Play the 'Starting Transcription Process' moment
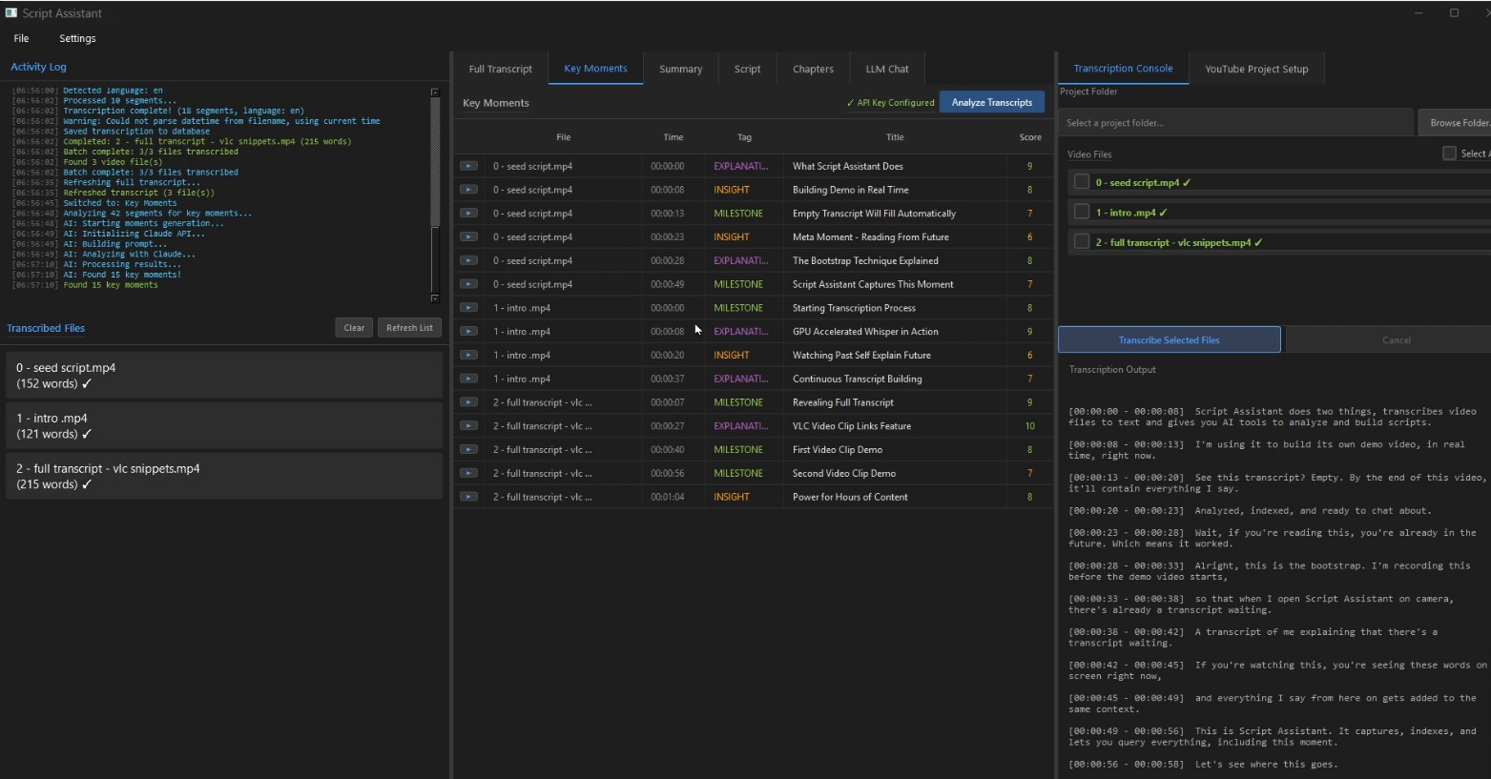Viewport: 1491px width, 779px height. pos(468,308)
